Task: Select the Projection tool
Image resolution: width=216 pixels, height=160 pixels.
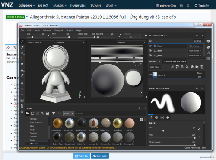Action: tap(22, 53)
